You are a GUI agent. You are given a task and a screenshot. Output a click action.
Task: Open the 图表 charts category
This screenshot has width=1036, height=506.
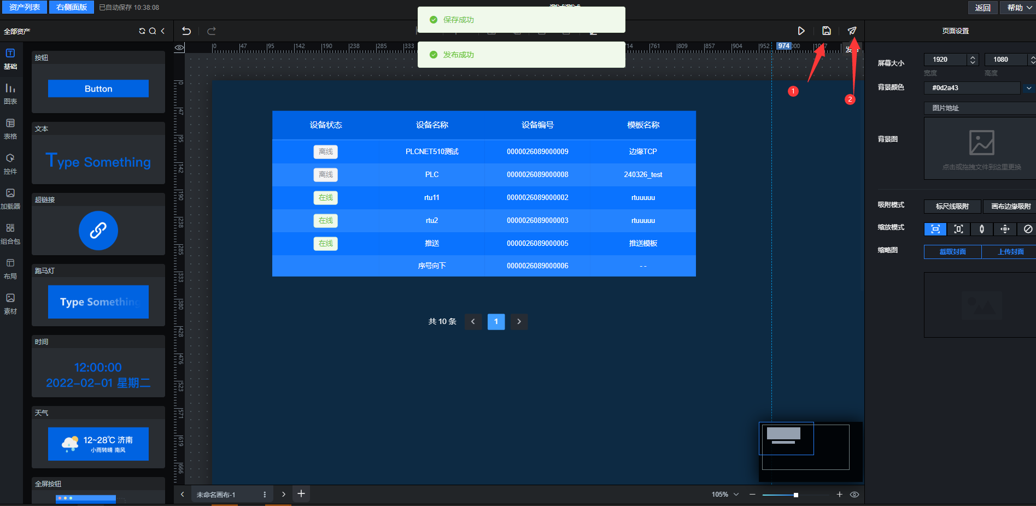[x=10, y=93]
